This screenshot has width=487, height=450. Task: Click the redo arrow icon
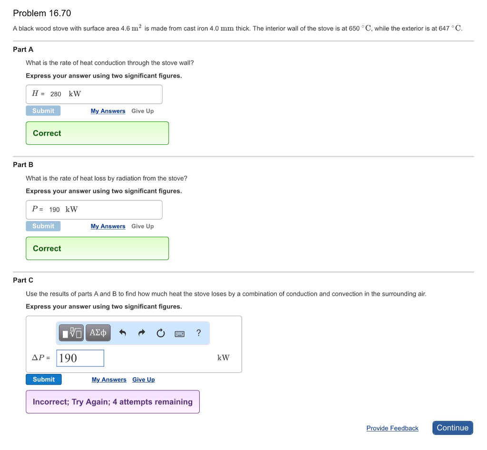pyautogui.click(x=141, y=333)
